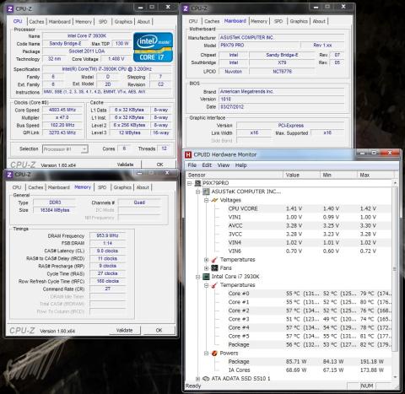Collapse the P9X79PRO root node
Viewport: 405px width, 394px height.
click(190, 183)
